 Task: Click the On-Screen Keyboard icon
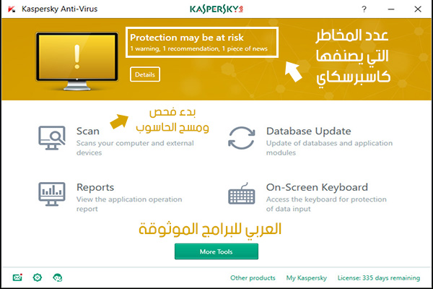point(242,194)
